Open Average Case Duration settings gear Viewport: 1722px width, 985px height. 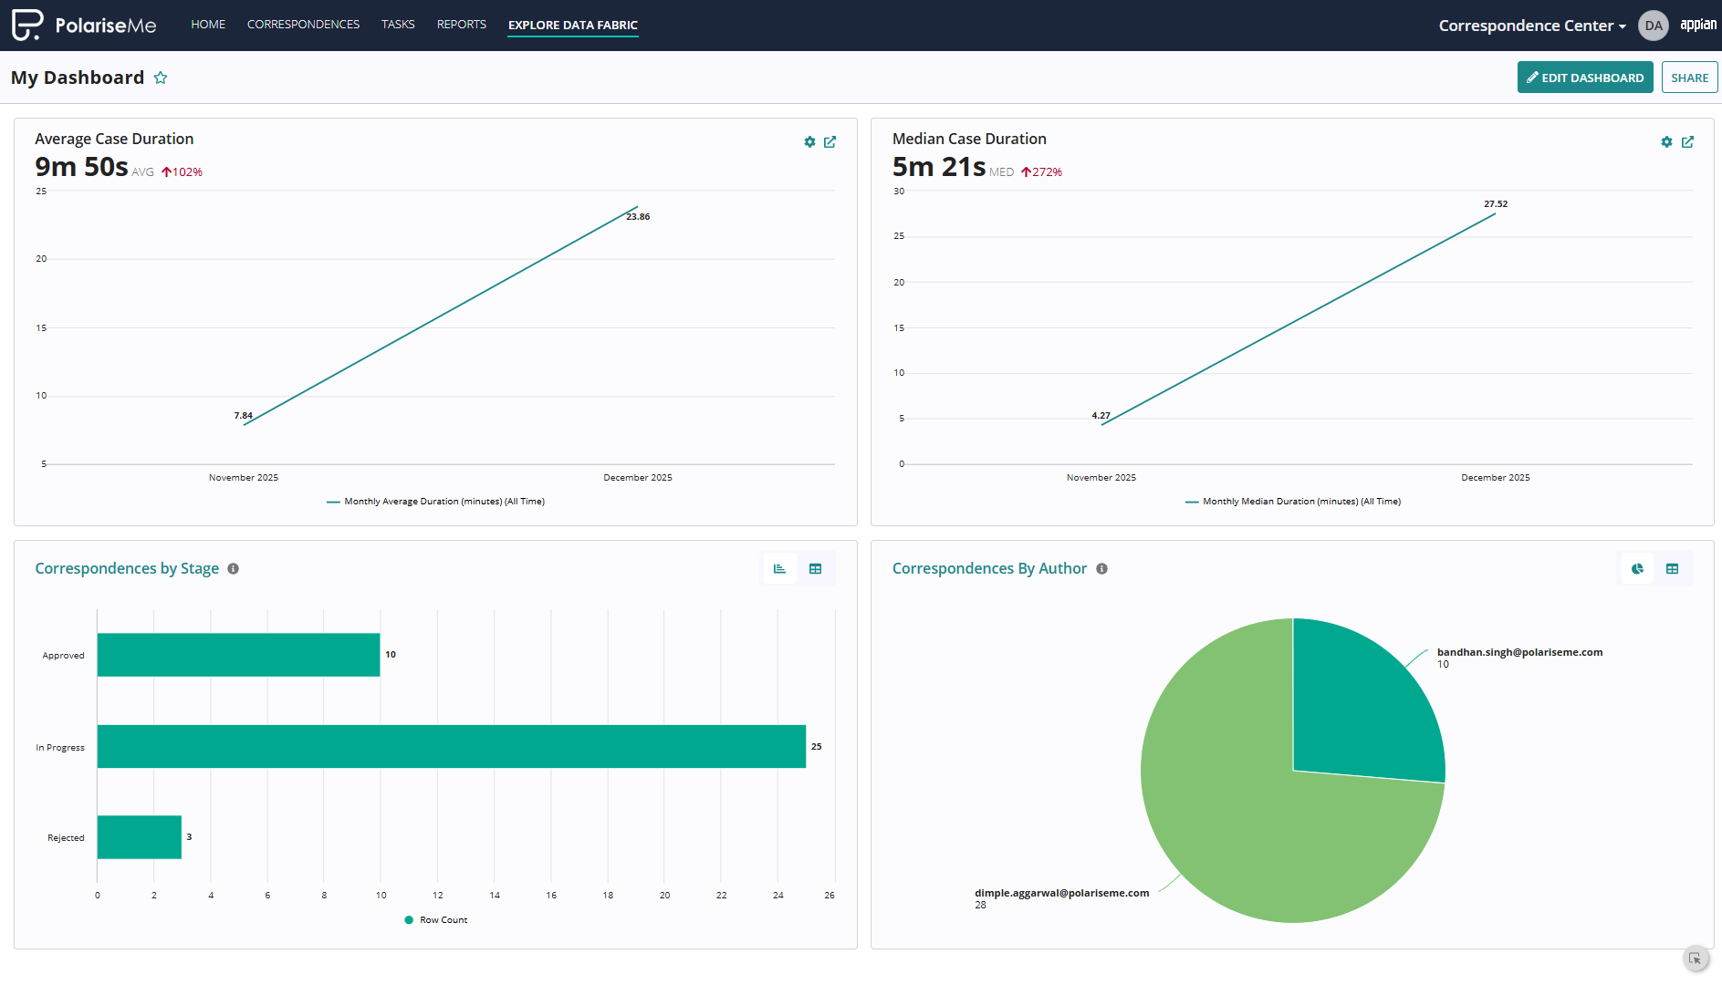[x=809, y=142]
